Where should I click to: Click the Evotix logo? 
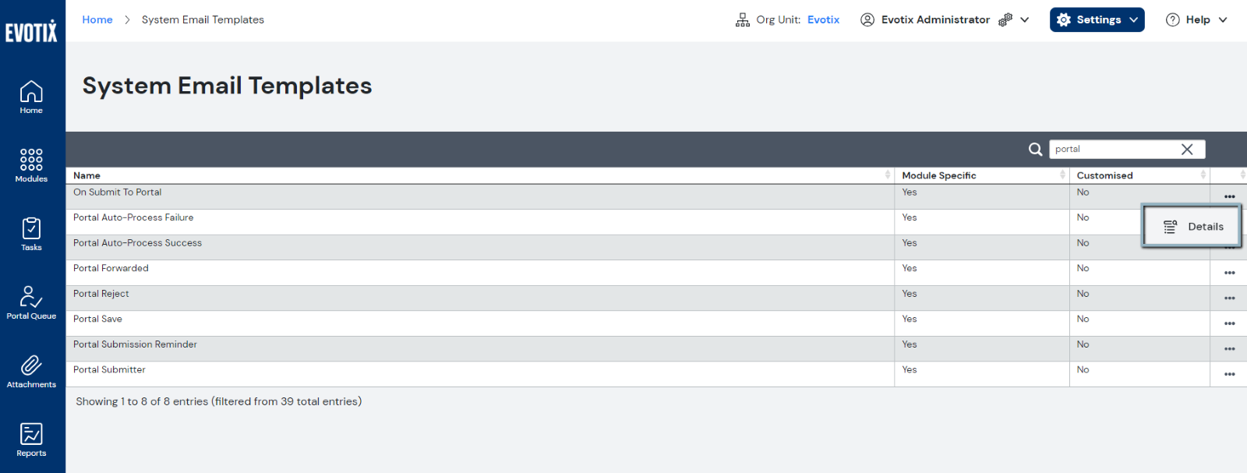32,30
